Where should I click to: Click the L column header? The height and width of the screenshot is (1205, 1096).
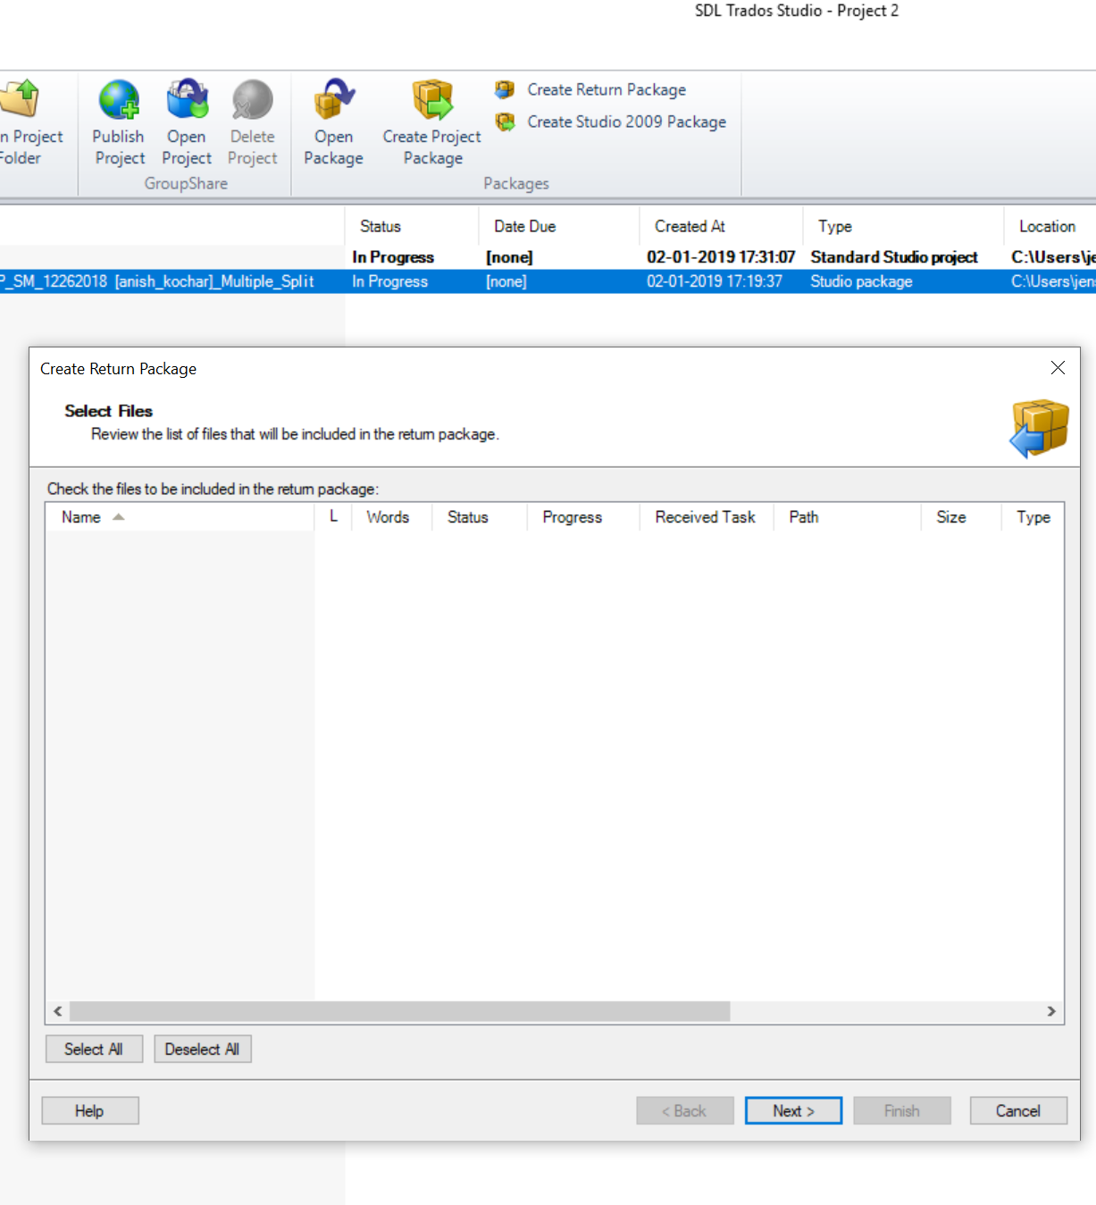pyautogui.click(x=333, y=517)
